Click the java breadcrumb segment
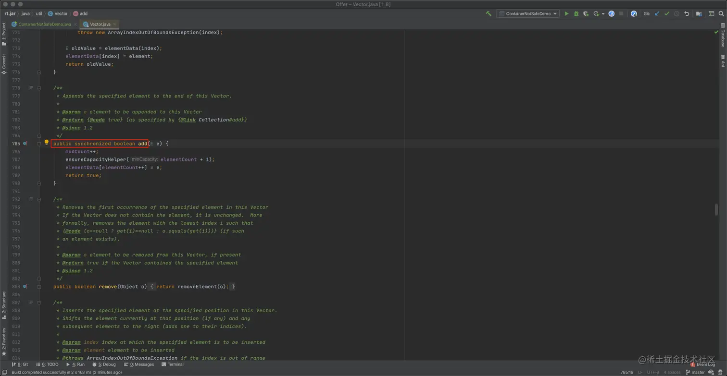 (25, 13)
